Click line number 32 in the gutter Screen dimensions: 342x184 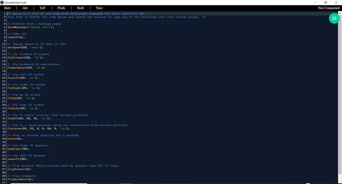coord(4,118)
